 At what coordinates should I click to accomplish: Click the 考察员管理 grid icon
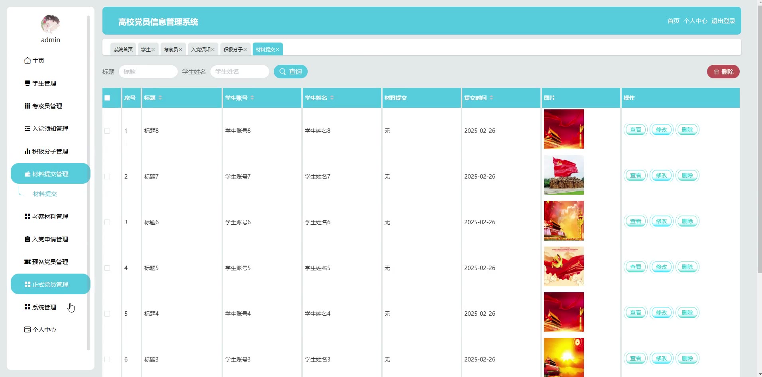coord(27,106)
